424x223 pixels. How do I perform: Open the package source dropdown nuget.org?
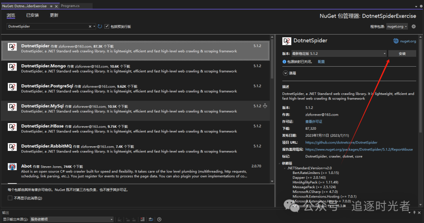point(397,27)
